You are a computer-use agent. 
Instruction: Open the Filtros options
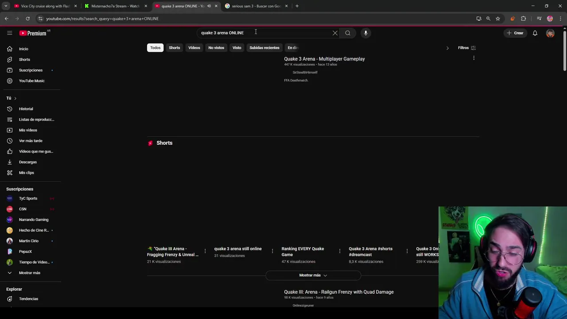(467, 48)
